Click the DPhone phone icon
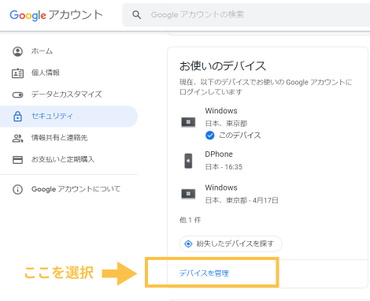 click(x=188, y=161)
